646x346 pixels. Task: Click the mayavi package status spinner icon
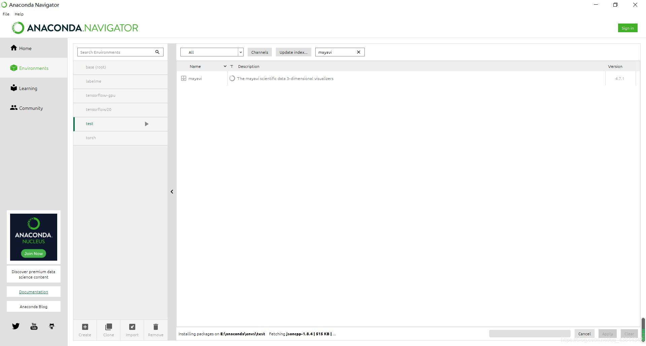click(232, 78)
